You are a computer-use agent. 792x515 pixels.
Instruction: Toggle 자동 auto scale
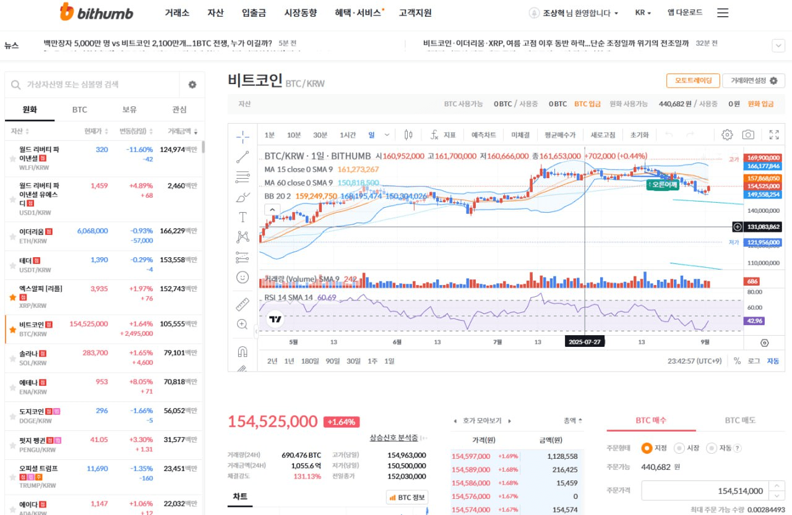(x=773, y=361)
